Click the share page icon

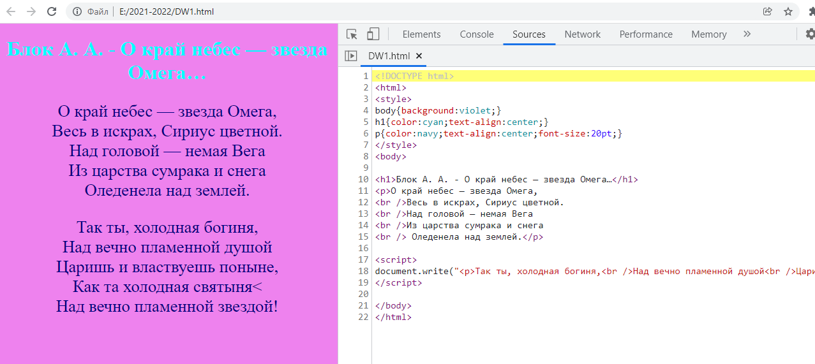click(767, 11)
